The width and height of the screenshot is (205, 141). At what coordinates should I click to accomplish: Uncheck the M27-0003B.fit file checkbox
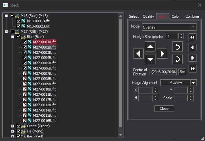(x=25, y=52)
